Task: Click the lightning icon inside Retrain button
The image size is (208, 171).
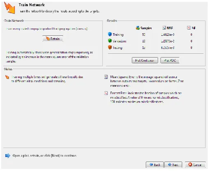Action: pyautogui.click(x=48, y=39)
